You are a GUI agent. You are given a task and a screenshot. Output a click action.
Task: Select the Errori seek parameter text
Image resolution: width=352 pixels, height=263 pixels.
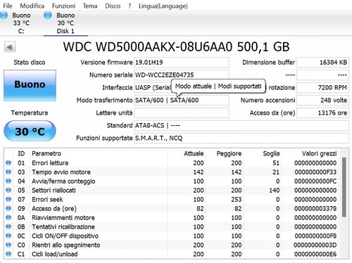(x=47, y=199)
